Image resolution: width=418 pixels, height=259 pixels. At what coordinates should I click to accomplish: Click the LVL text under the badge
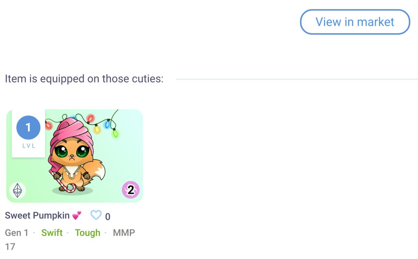pyautogui.click(x=29, y=146)
